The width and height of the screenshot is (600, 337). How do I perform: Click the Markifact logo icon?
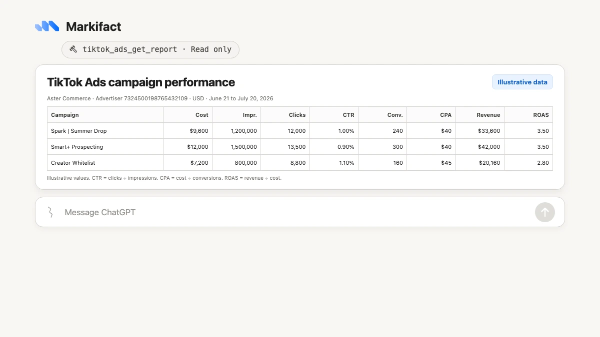pyautogui.click(x=47, y=26)
